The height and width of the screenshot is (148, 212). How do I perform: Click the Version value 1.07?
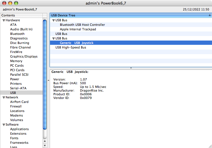click(x=83, y=79)
